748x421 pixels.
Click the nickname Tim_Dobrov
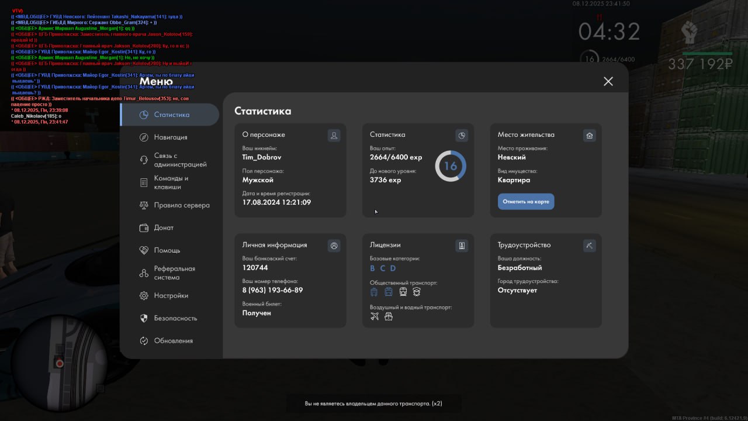pyautogui.click(x=262, y=157)
